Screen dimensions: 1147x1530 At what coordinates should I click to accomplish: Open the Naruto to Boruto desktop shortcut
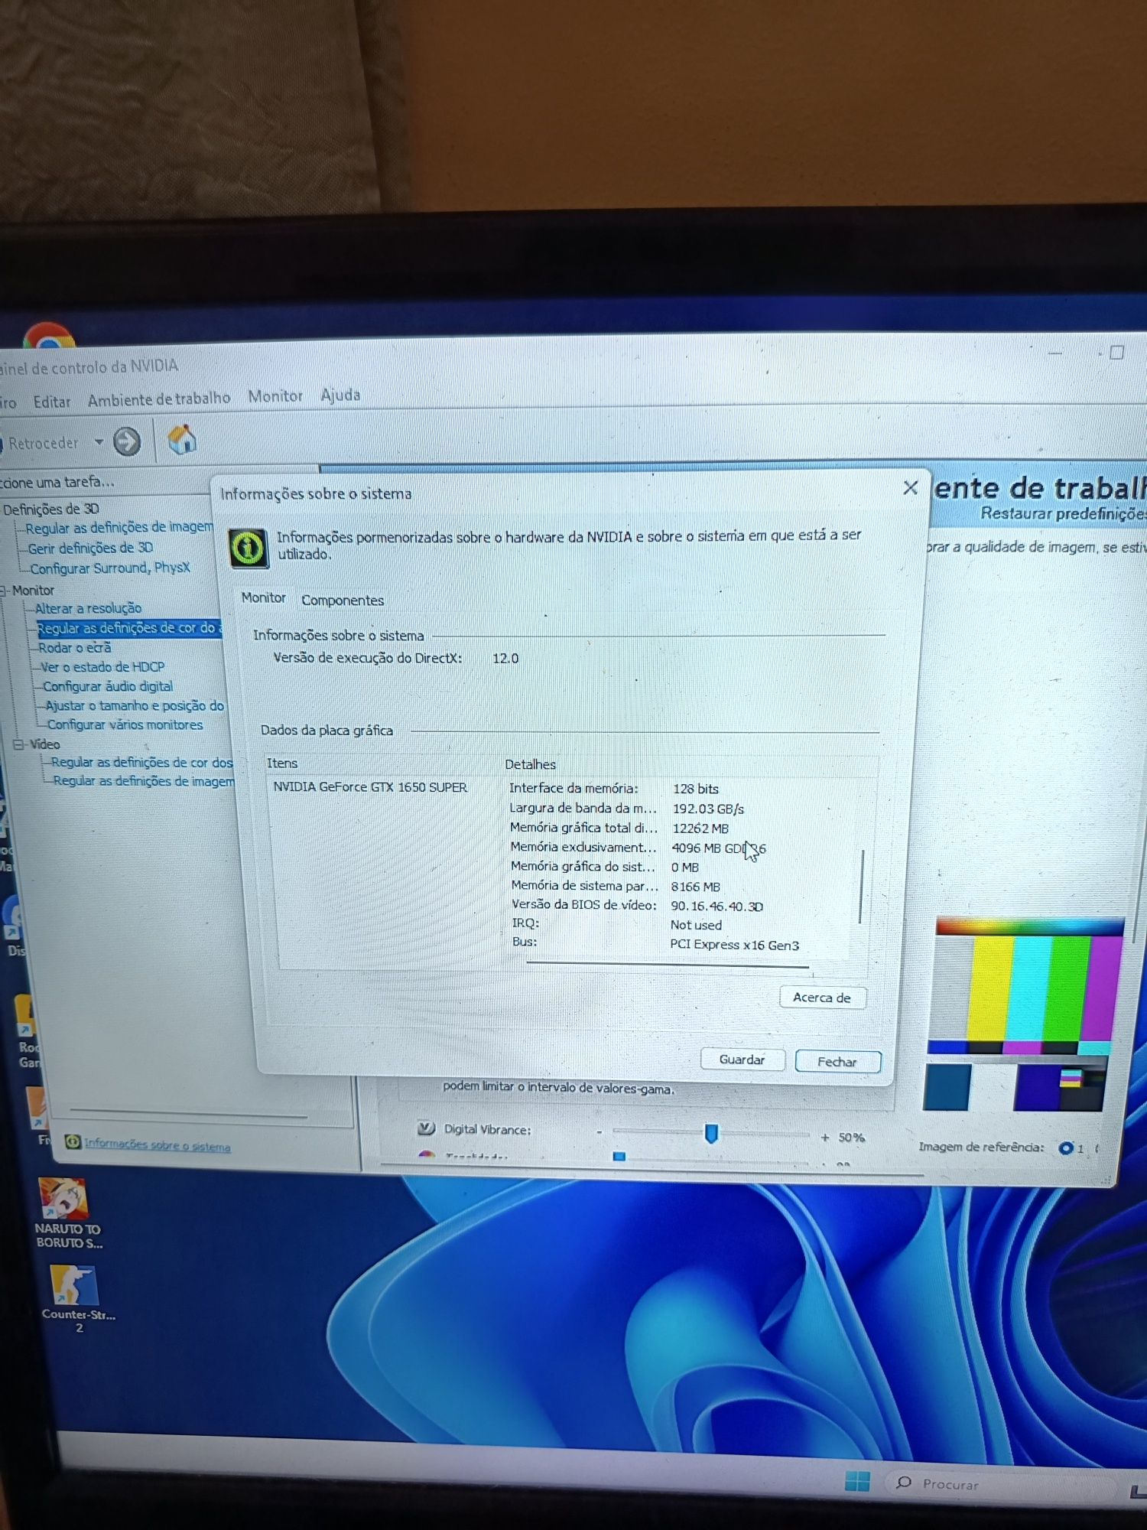[67, 1213]
